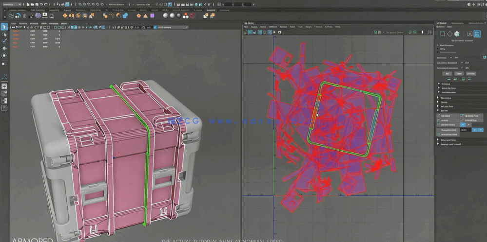Open the Image menu in UV Editor

click(309, 27)
